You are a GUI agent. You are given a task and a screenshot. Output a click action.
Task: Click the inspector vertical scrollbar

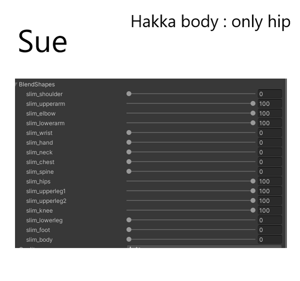(286, 163)
